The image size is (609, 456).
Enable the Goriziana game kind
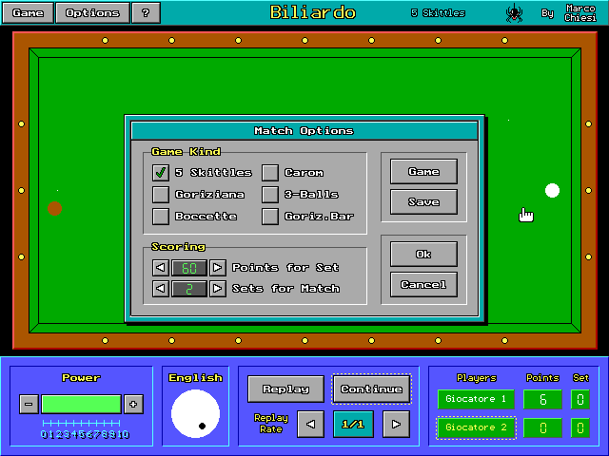161,194
